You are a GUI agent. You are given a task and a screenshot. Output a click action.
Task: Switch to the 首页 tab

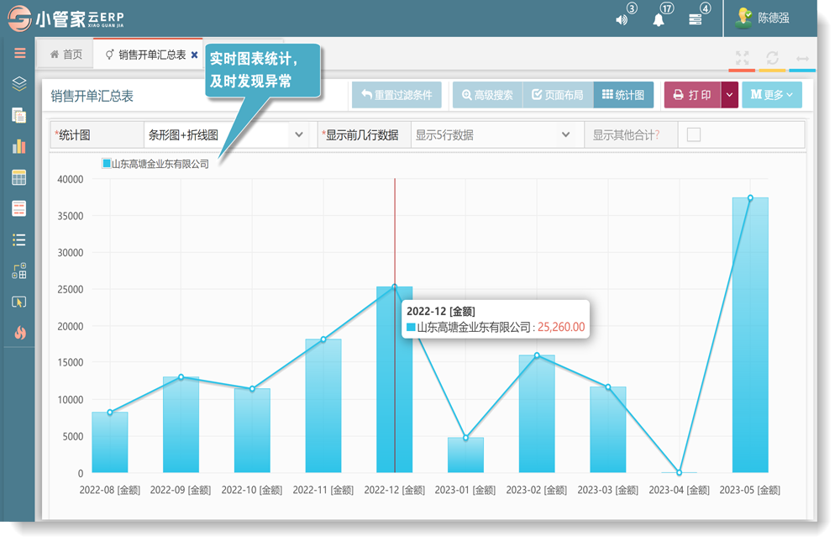[66, 55]
